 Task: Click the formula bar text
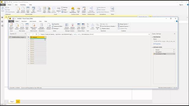67,34
